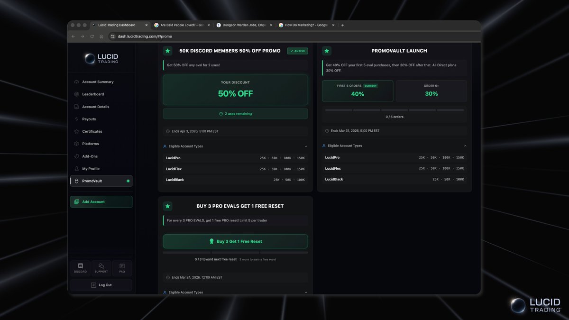Close the How Do Marketing tab
This screenshot has height=320, width=569.
(333, 25)
